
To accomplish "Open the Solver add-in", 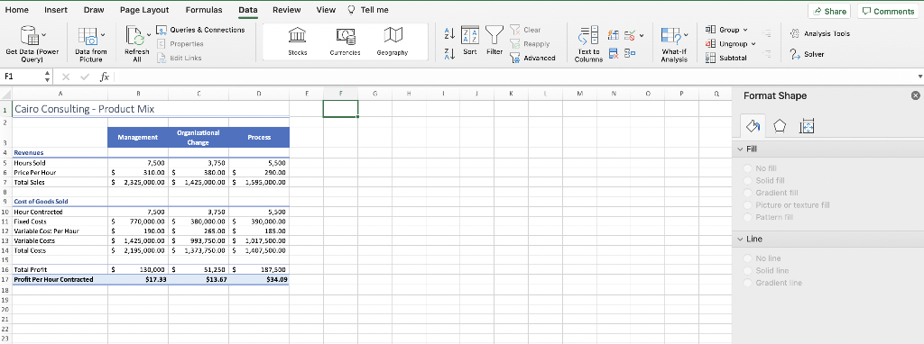I will (807, 54).
